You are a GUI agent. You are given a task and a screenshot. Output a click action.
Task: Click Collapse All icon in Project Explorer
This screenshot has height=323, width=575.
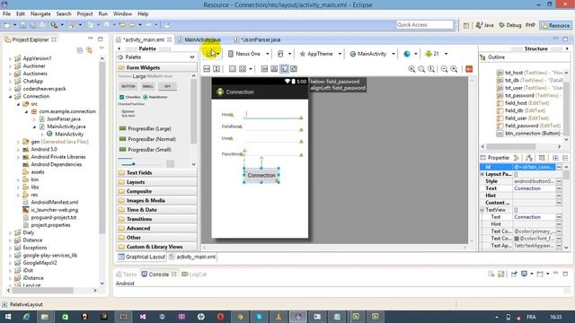(80, 50)
